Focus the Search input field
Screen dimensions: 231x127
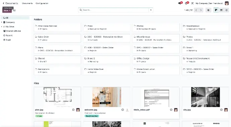[115, 10]
